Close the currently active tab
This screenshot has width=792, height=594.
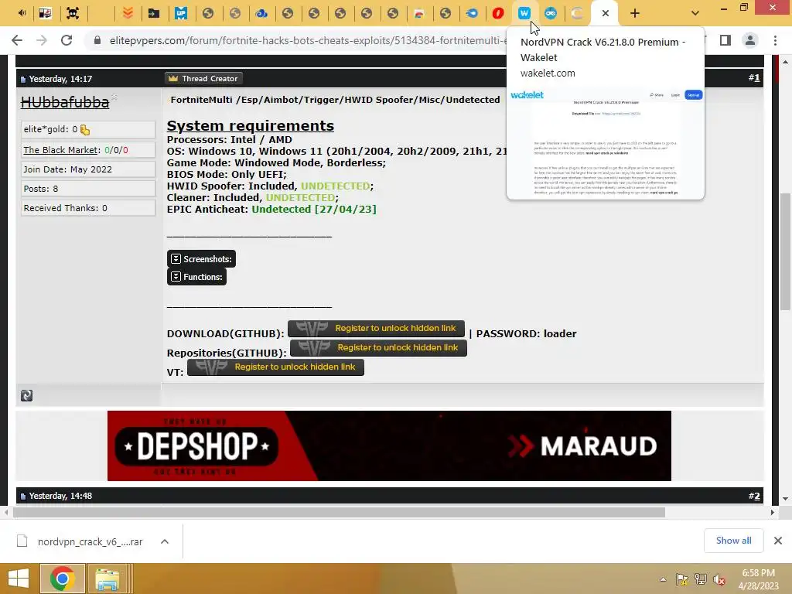[x=605, y=13]
